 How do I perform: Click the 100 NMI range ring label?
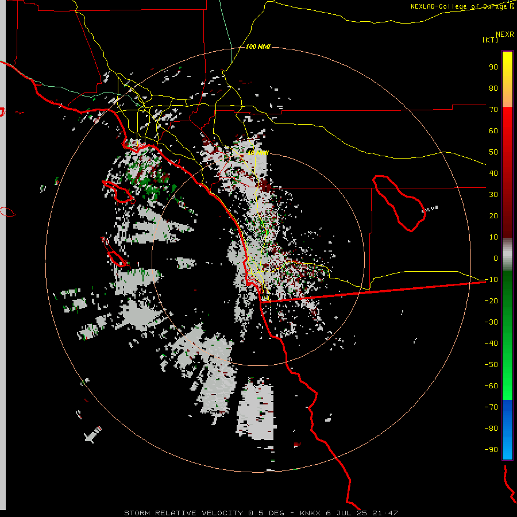[258, 47]
